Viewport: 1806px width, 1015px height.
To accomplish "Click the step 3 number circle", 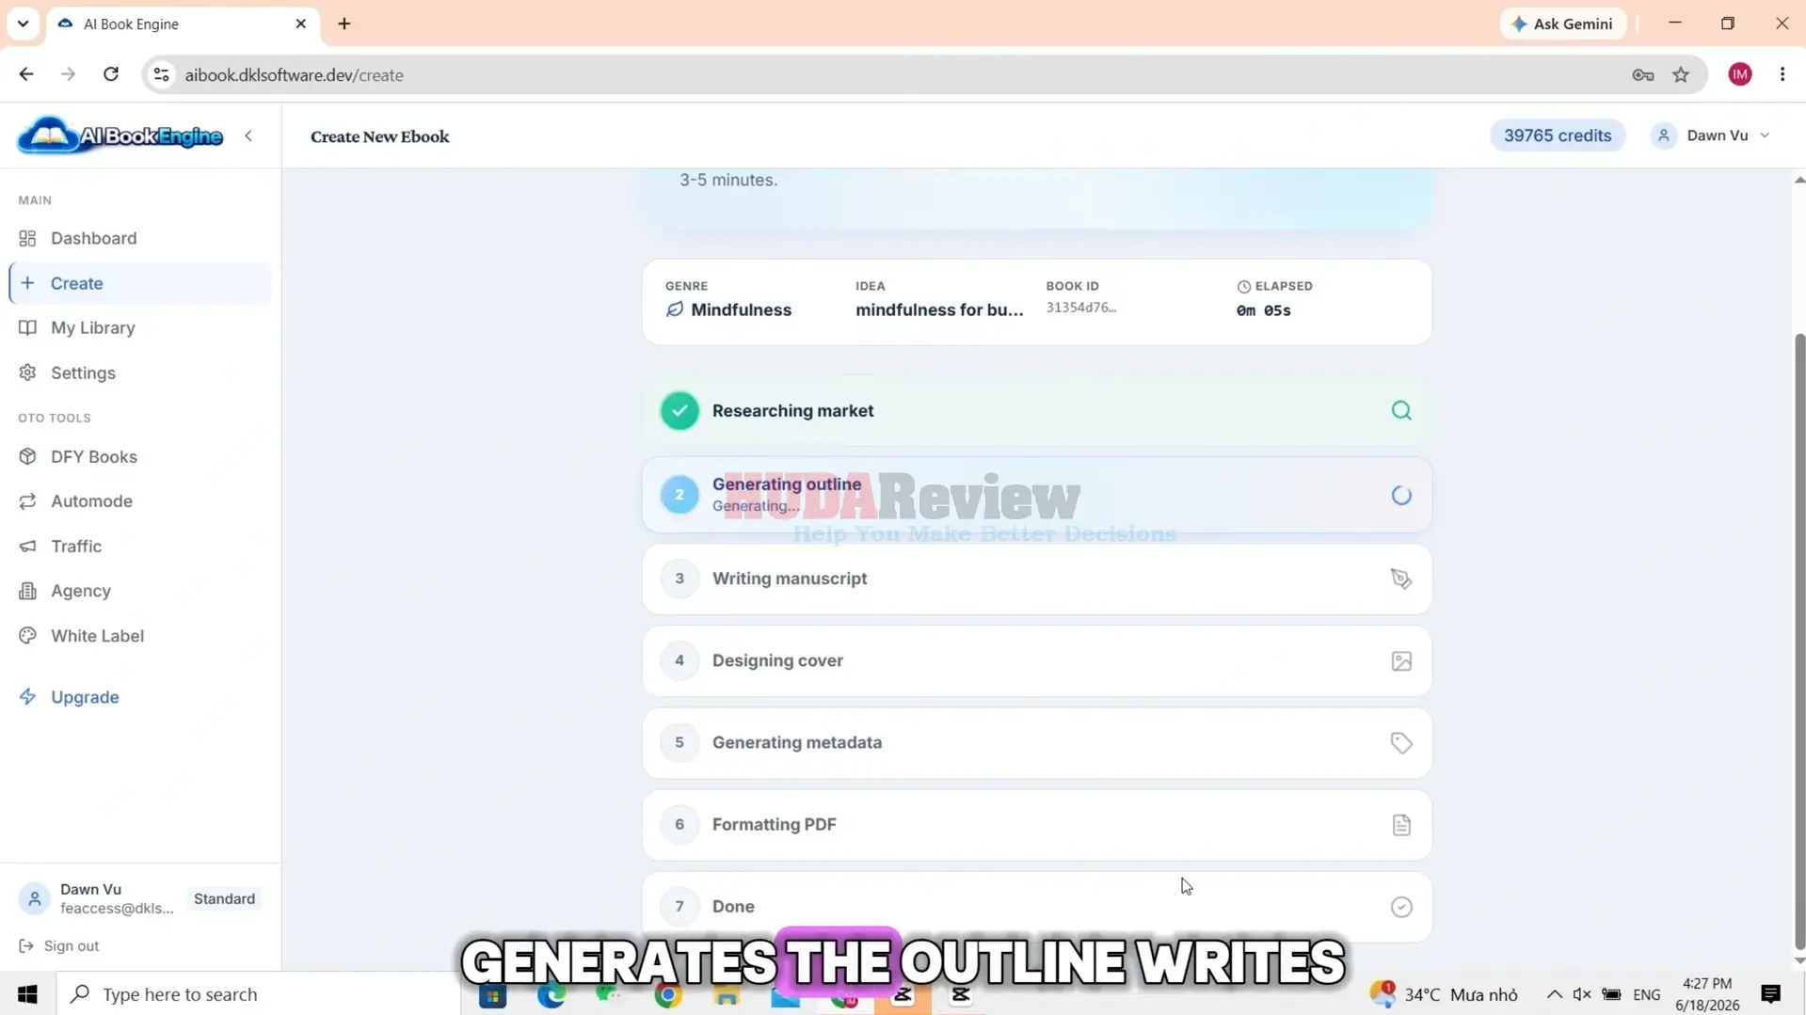I will click(x=679, y=579).
